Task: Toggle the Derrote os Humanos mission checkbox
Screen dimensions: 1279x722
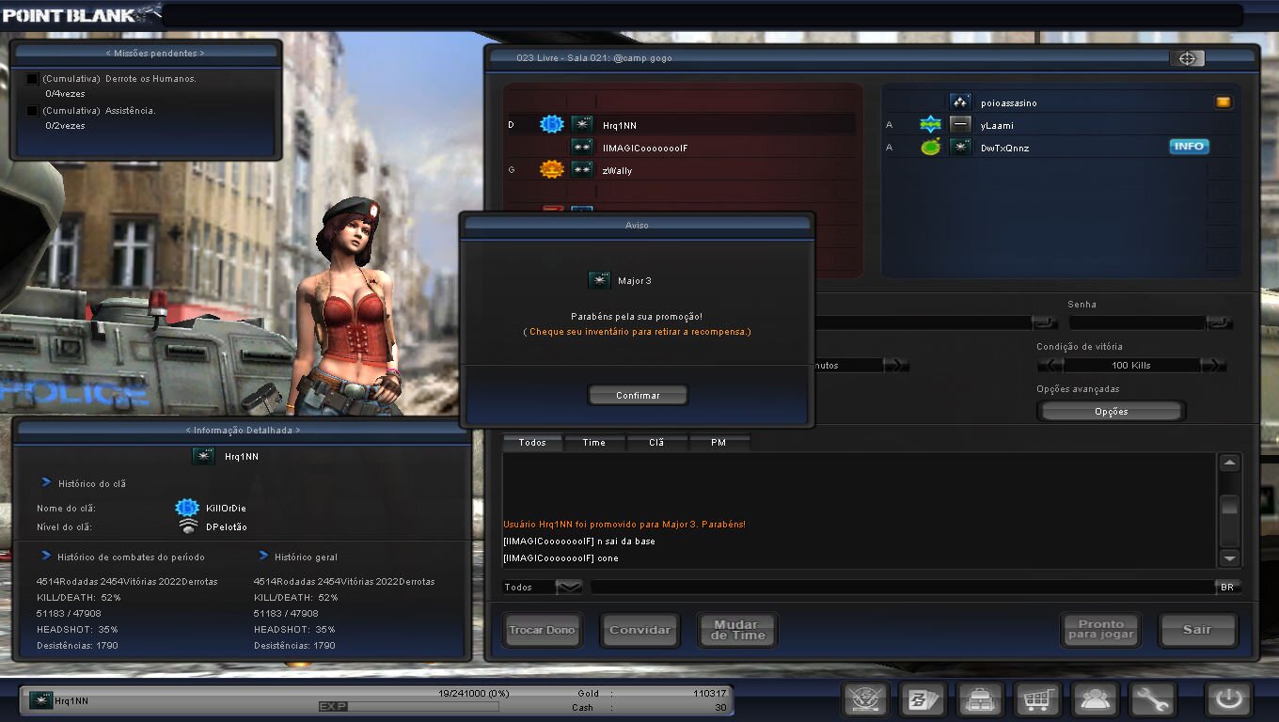Action: [x=33, y=79]
